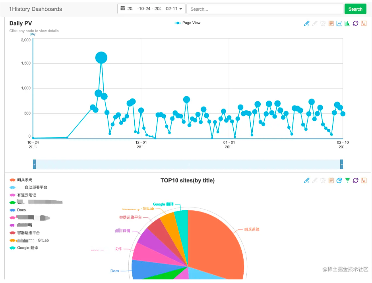The width and height of the screenshot is (372, 283).
Task: Click the largest peak node in Daily PV
Action: 101,58
